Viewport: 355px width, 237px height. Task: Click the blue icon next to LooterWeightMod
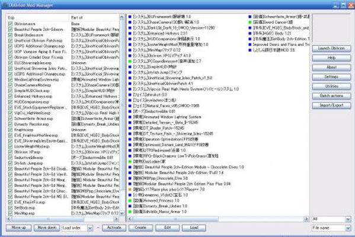coord(130,44)
